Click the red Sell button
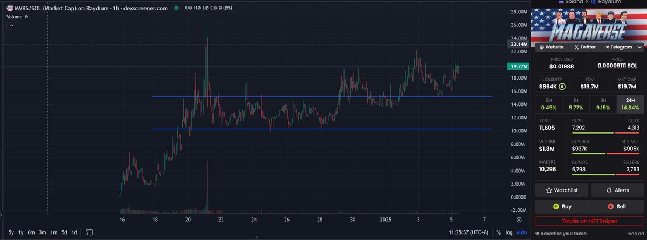This screenshot has width=647, height=240. click(617, 206)
